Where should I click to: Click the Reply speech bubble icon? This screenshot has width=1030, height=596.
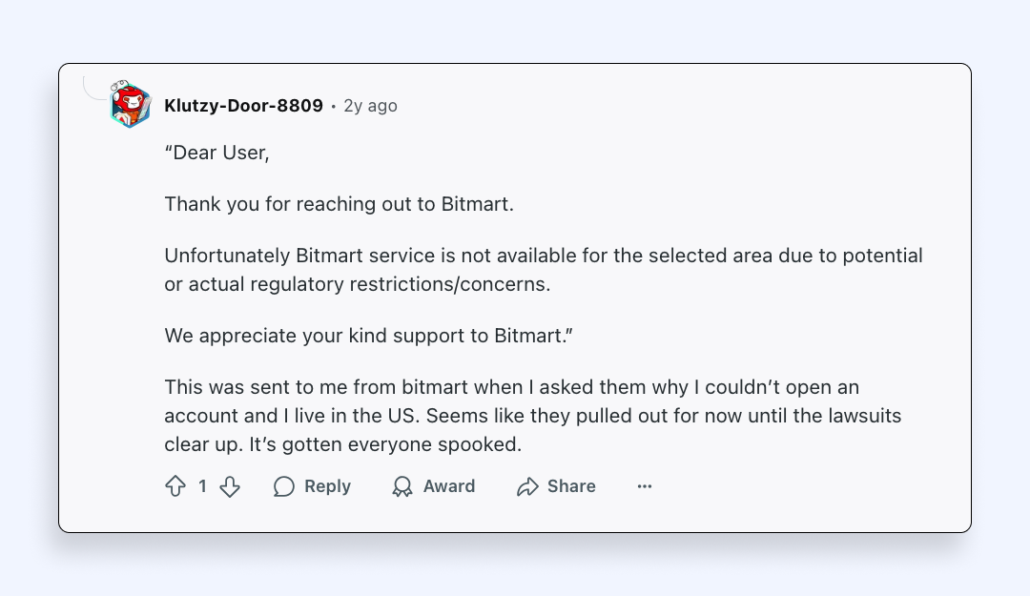click(284, 486)
